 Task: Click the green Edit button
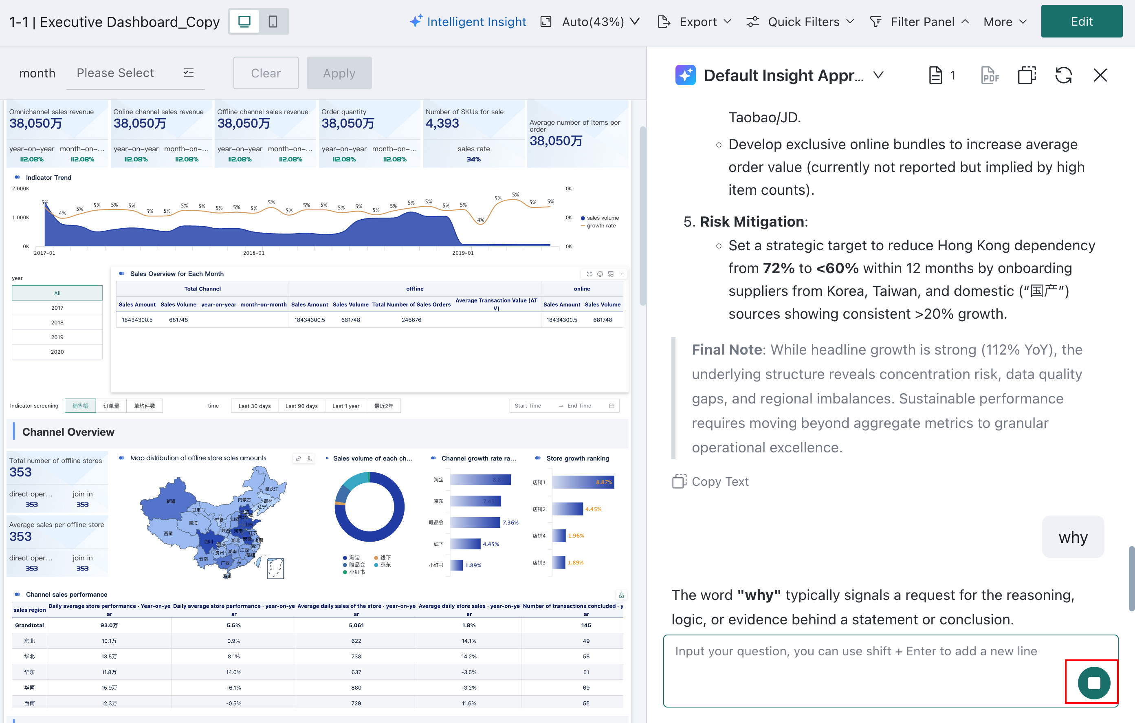(x=1081, y=21)
